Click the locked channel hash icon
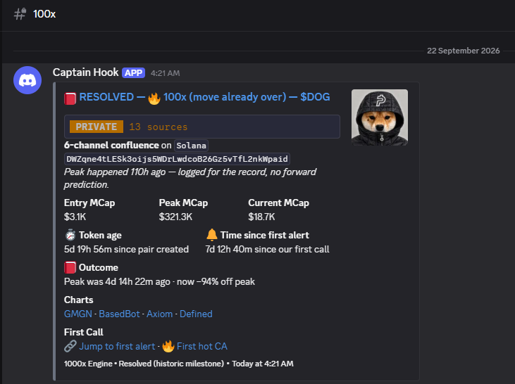 [20, 14]
